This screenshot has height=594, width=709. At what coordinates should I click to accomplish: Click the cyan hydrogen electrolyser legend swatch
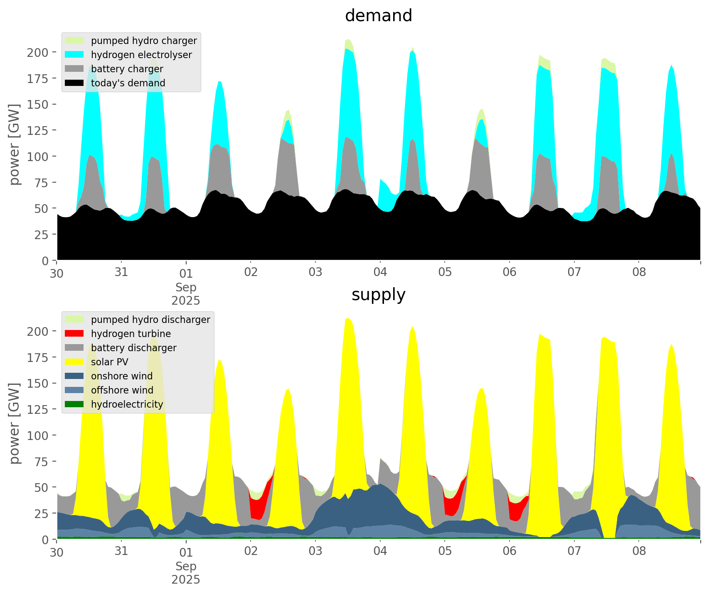(74, 55)
